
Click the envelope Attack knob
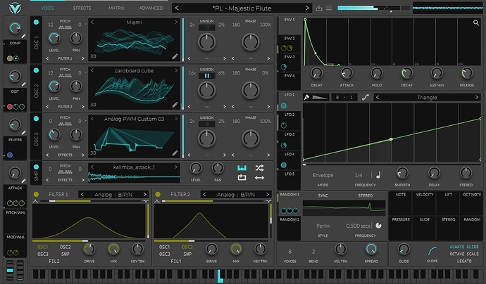(x=347, y=72)
